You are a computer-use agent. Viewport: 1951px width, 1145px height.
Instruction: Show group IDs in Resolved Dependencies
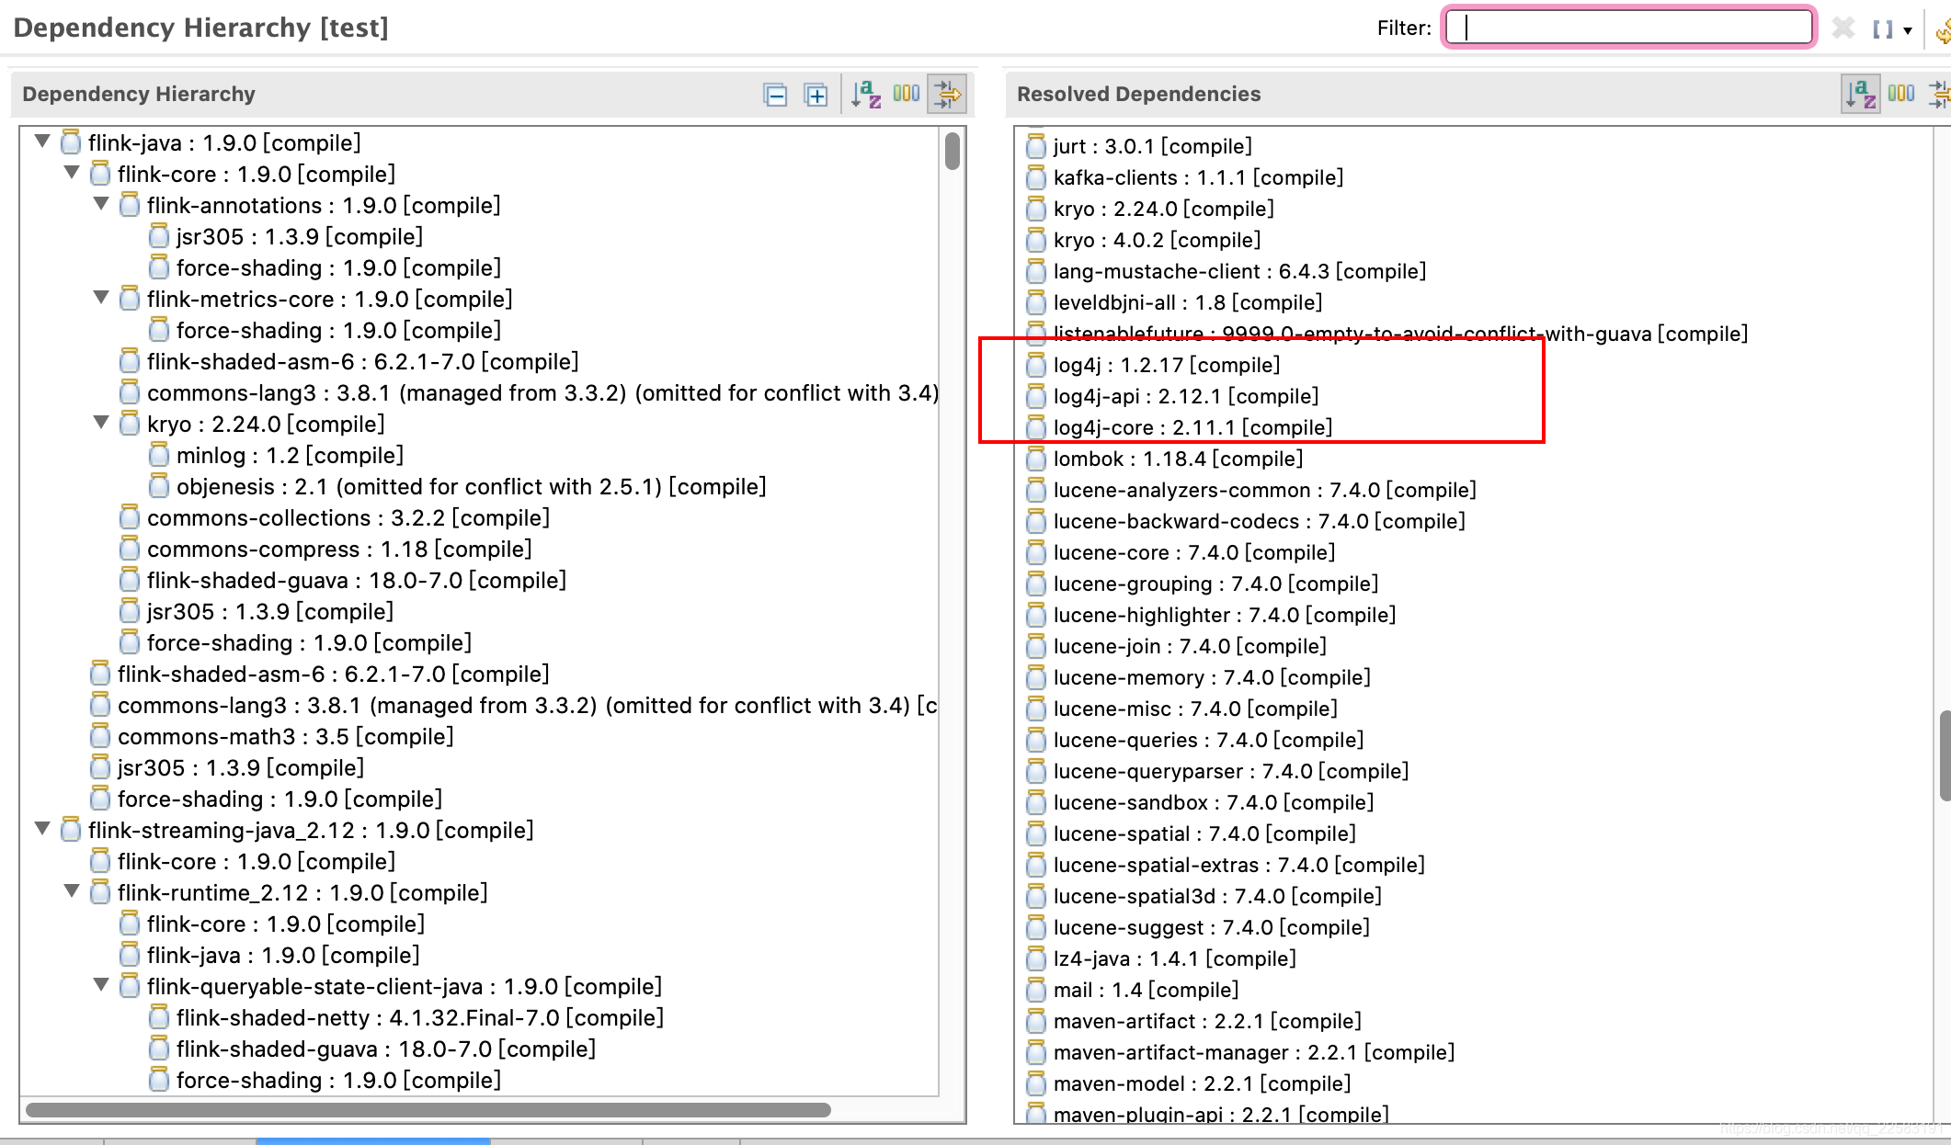(x=1900, y=94)
